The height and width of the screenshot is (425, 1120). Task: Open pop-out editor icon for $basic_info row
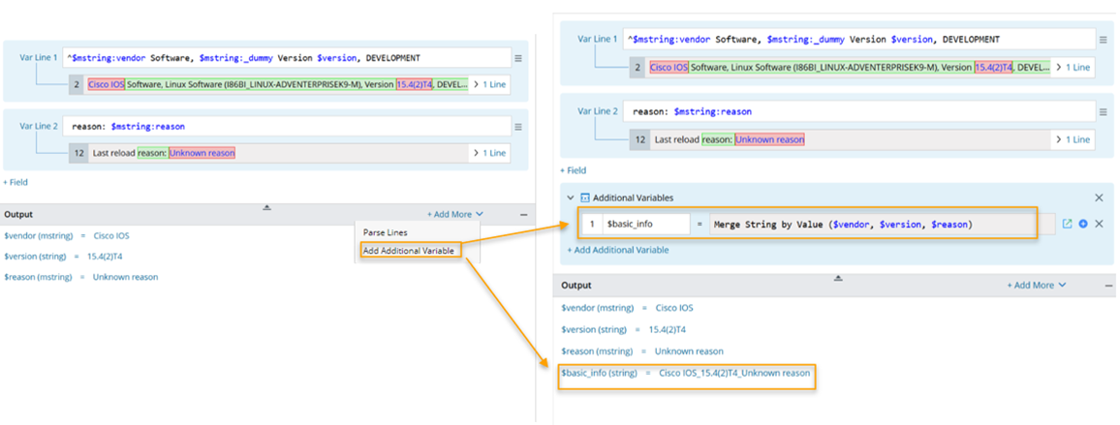[1067, 224]
